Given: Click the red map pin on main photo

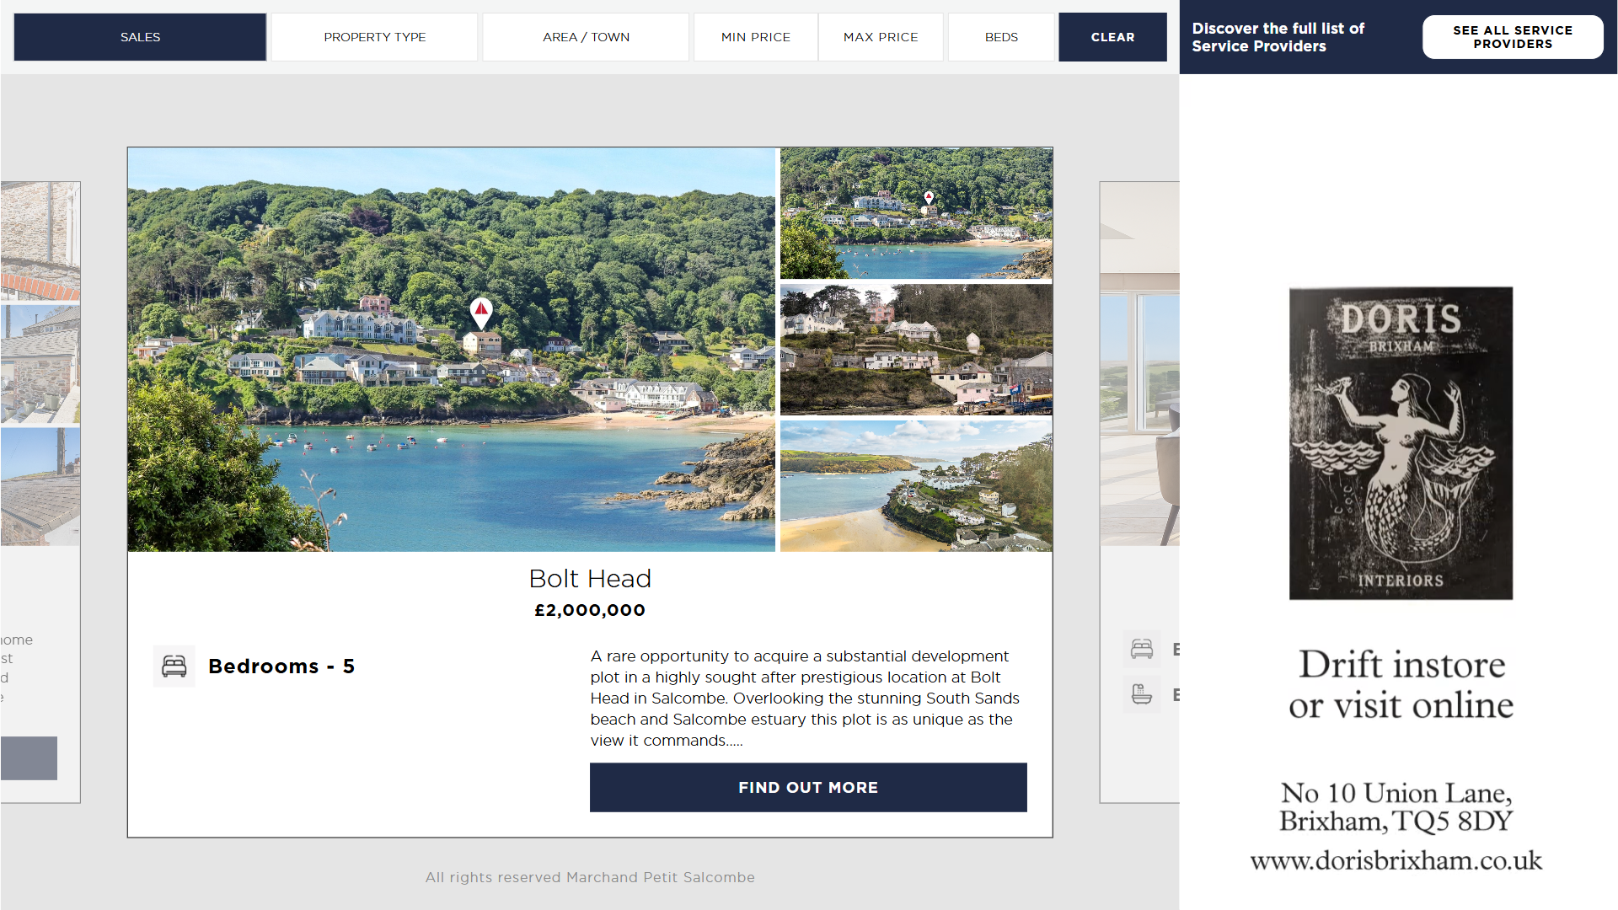Looking at the screenshot, I should click(481, 313).
